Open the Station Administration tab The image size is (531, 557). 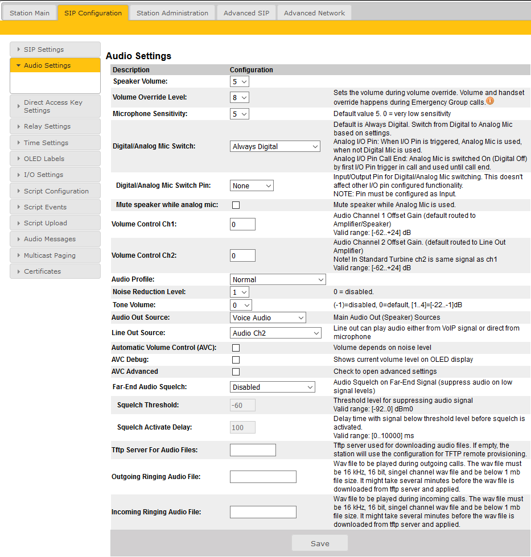172,13
